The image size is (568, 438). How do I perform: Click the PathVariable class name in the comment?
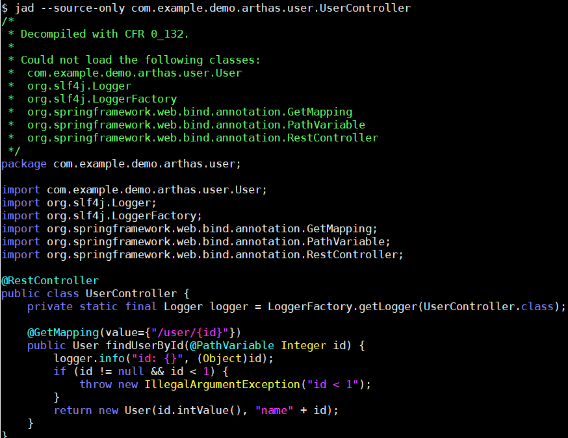(x=326, y=125)
